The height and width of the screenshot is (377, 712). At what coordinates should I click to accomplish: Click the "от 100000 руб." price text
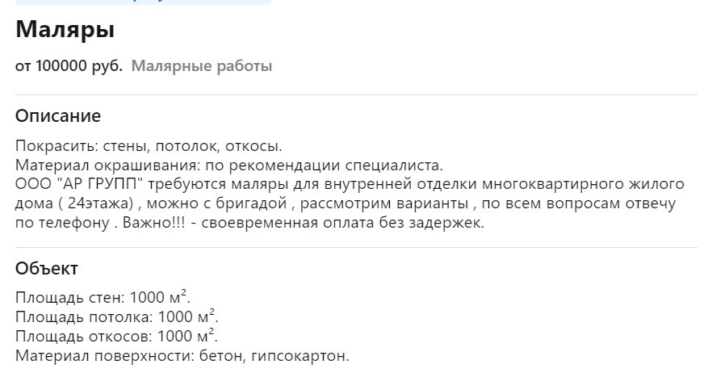[69, 66]
